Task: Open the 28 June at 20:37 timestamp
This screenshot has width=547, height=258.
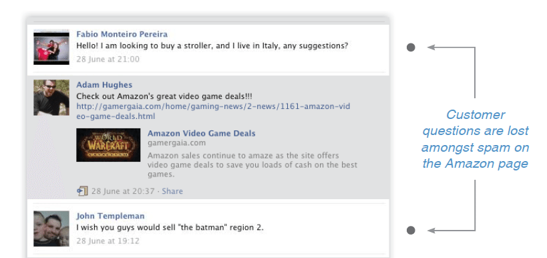Action: pyautogui.click(x=123, y=191)
